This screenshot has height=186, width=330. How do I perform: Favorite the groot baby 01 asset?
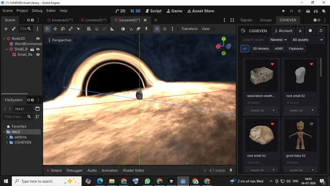point(311,124)
